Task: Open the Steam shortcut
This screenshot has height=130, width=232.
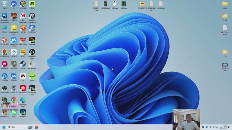Action: click(23, 64)
